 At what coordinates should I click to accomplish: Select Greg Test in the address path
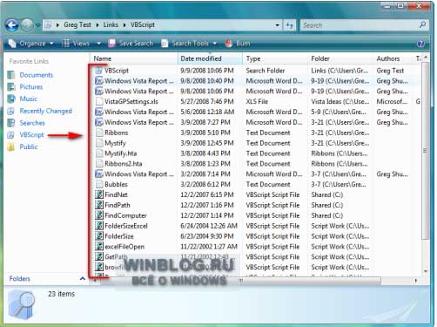pos(77,25)
